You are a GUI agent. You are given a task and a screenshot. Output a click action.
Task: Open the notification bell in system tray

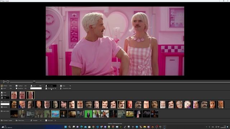point(228,127)
